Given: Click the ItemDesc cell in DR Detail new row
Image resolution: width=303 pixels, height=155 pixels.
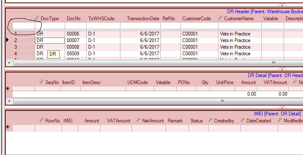Looking at the screenshot, I should pyautogui.click(x=103, y=89).
